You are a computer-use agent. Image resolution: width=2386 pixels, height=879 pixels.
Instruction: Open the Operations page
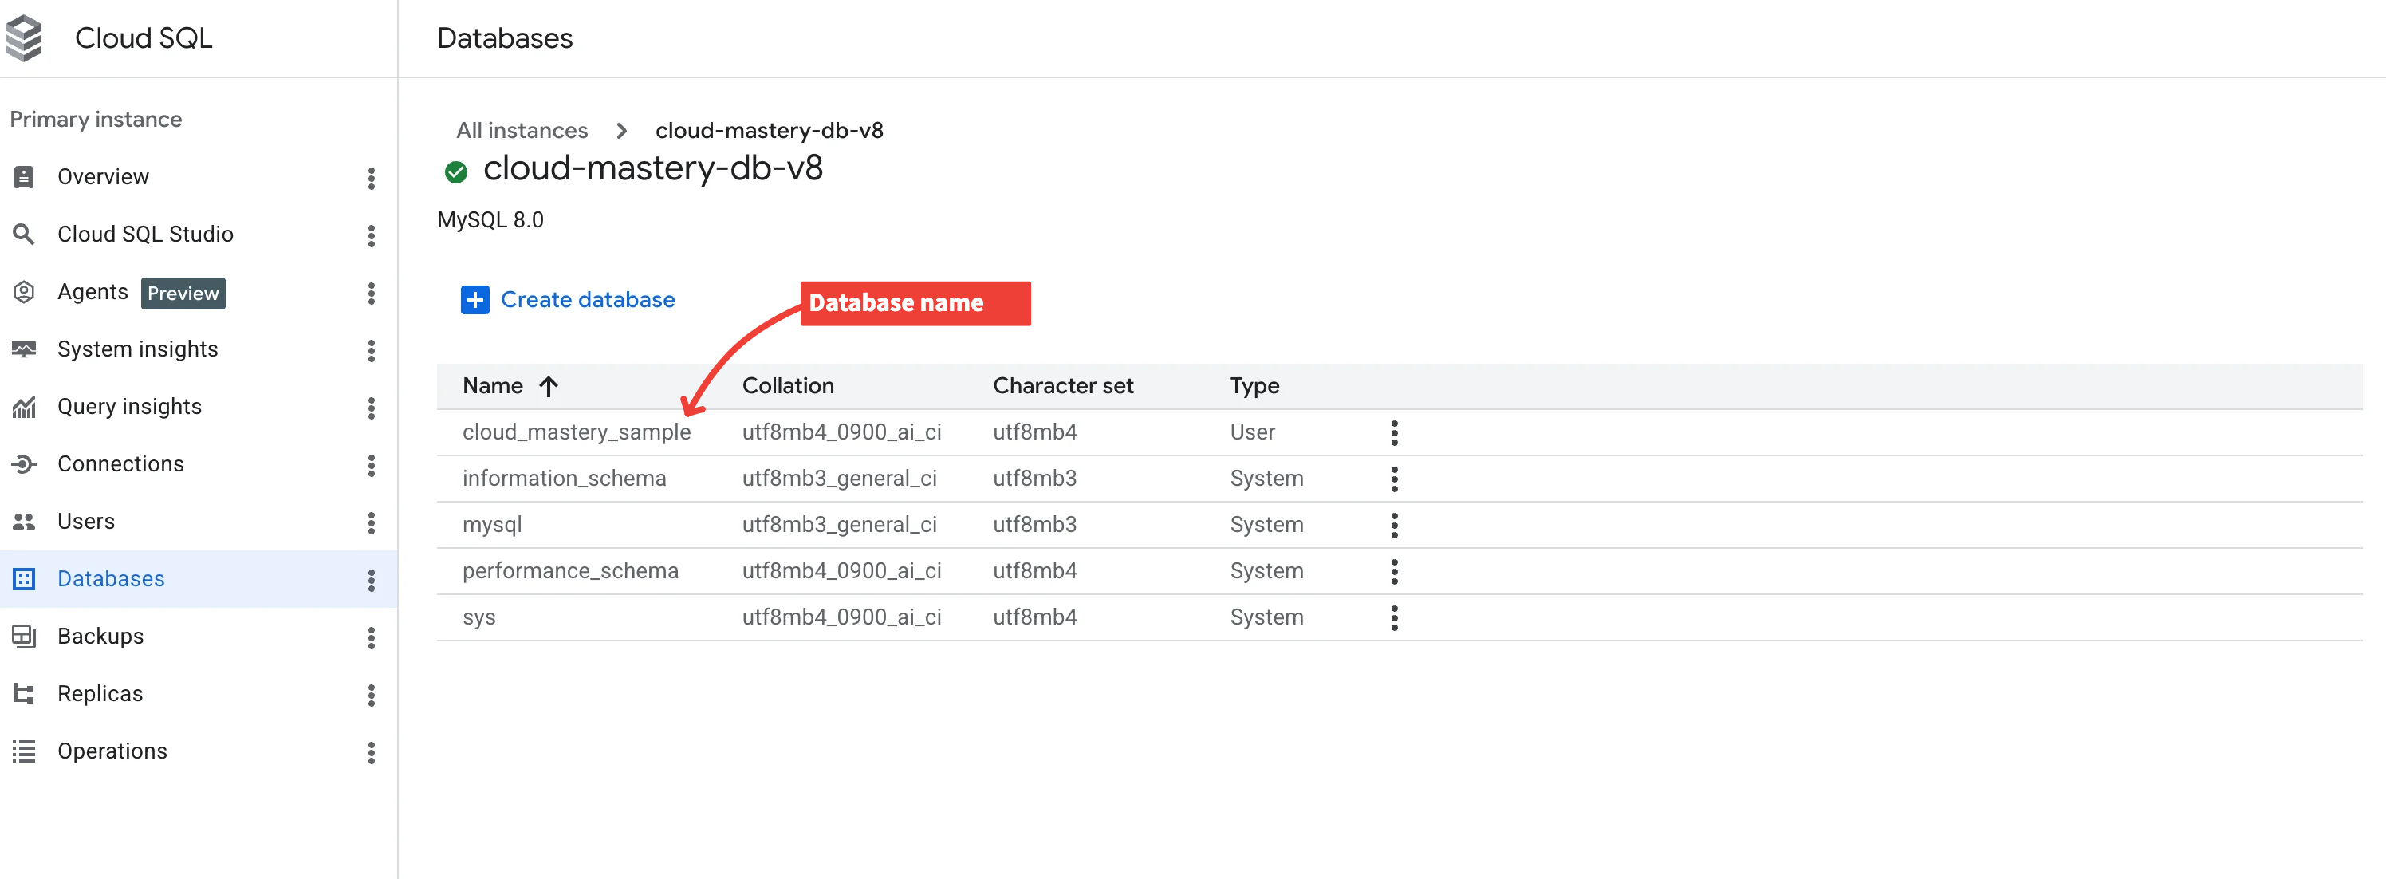112,751
